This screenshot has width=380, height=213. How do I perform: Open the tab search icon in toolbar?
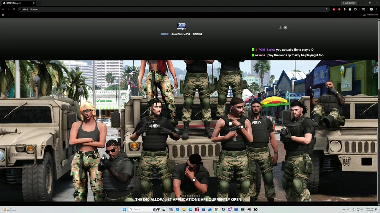click(363, 9)
